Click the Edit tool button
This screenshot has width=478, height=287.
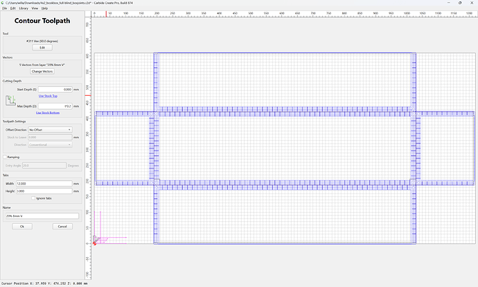coord(42,48)
